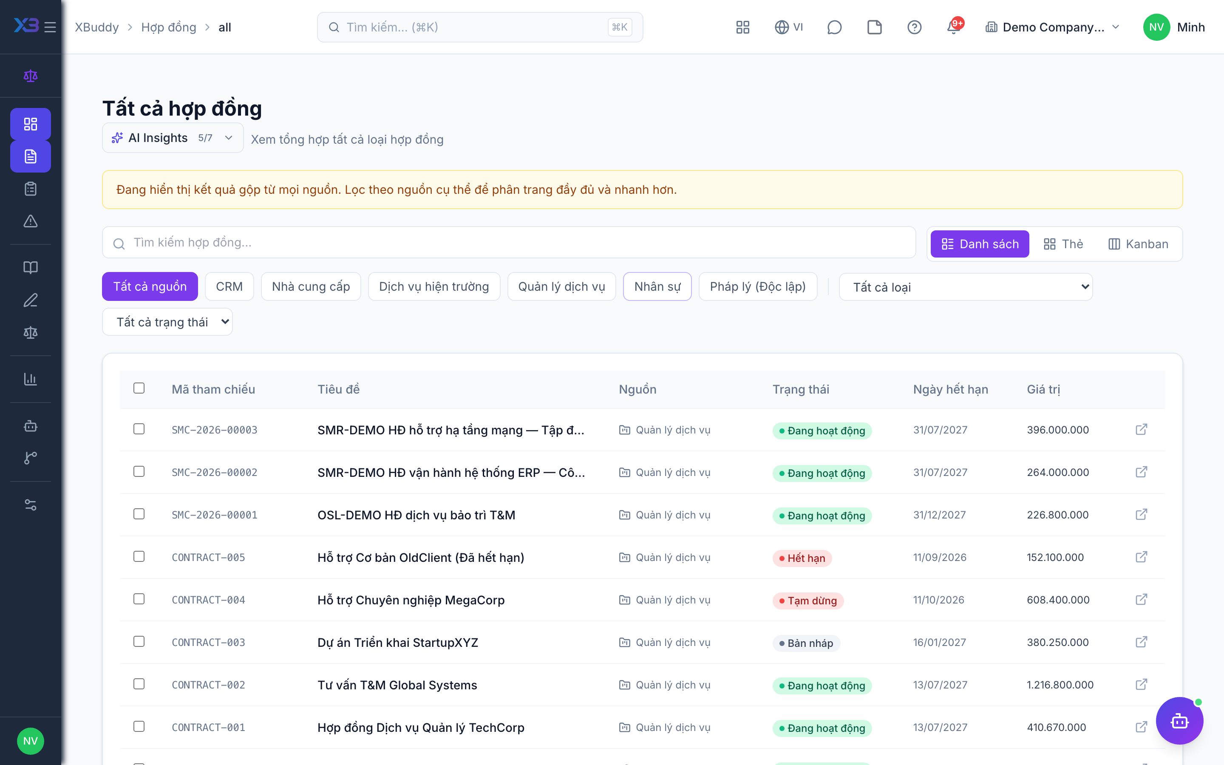The width and height of the screenshot is (1224, 765).
Task: Go to Hợp đồng breadcrumb link
Action: click(168, 27)
